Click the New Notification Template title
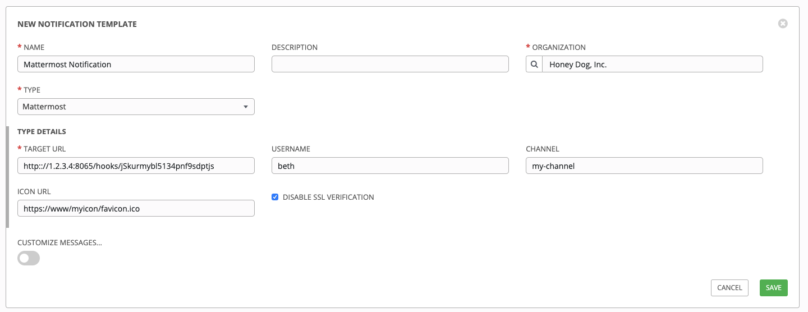Viewport: 808px width, 312px height. (x=77, y=24)
